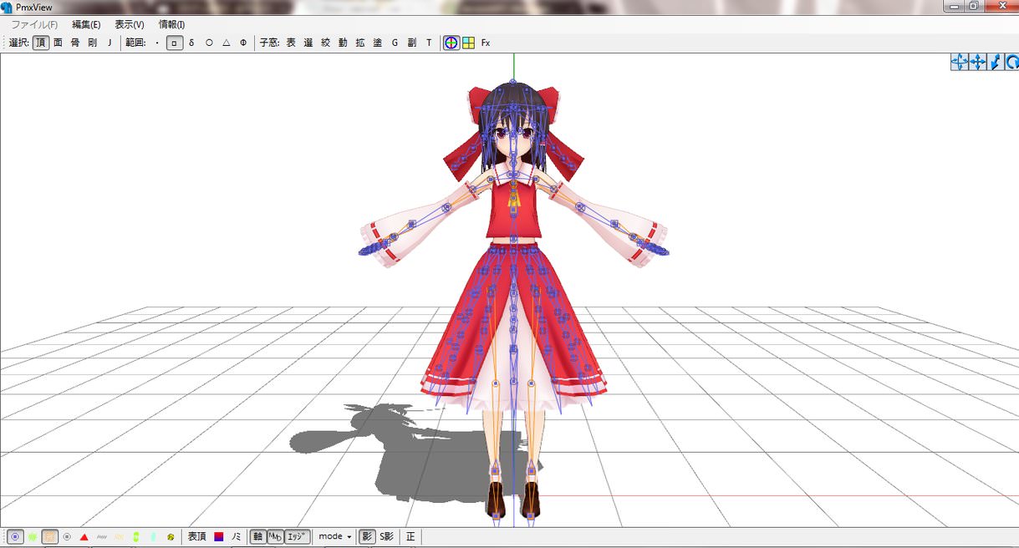The image size is (1019, 548).
Task: Open the G sub-window
Action: (395, 43)
